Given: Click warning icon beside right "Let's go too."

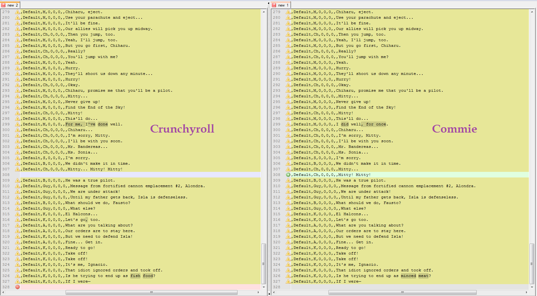Looking at the screenshot, I should pyautogui.click(x=288, y=220).
